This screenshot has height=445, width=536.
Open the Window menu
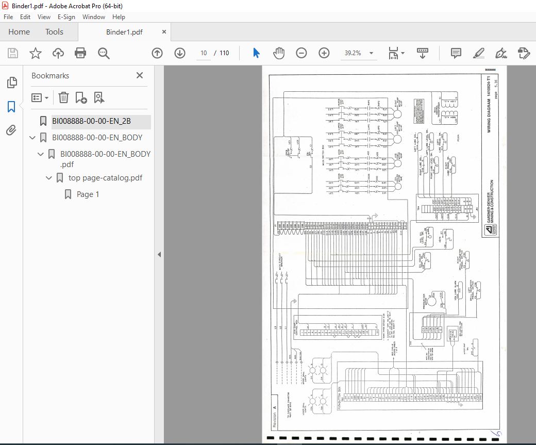94,17
